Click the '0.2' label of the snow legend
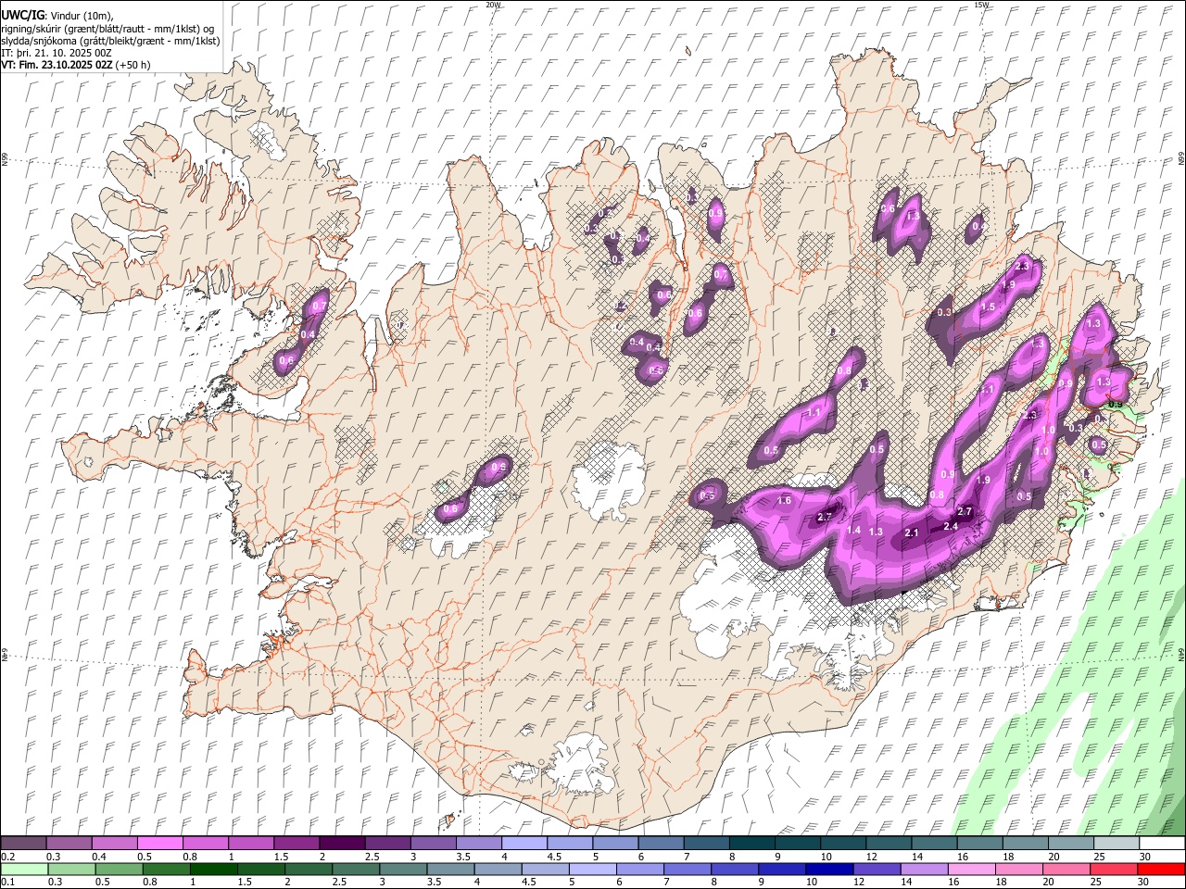Image resolution: width=1186 pixels, height=889 pixels. [6, 857]
